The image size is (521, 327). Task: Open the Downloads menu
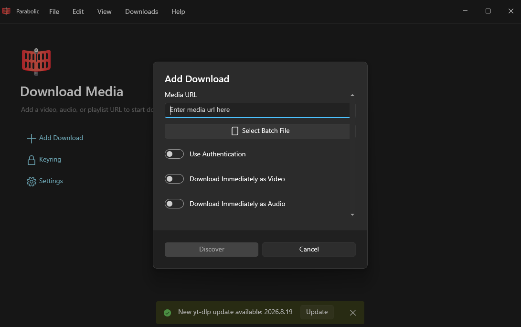point(141,11)
